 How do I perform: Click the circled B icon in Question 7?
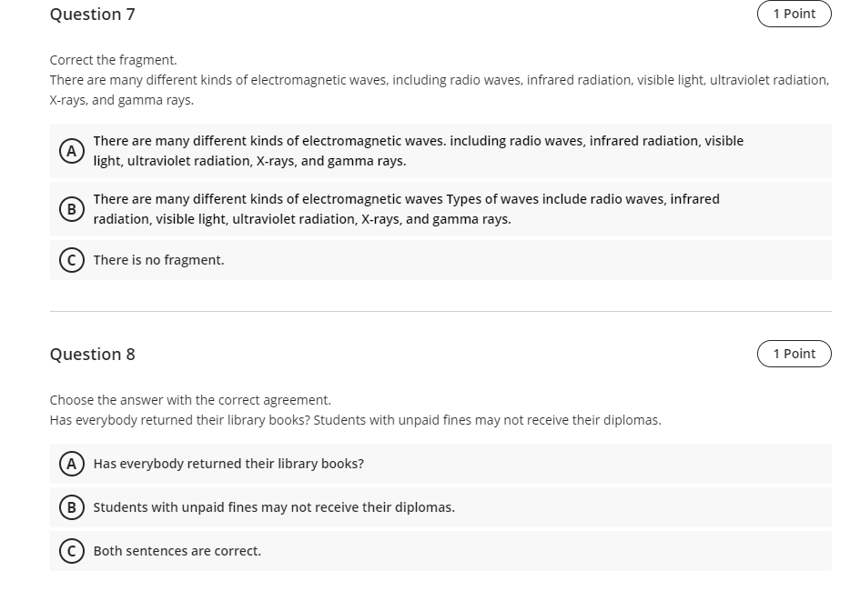click(x=72, y=208)
